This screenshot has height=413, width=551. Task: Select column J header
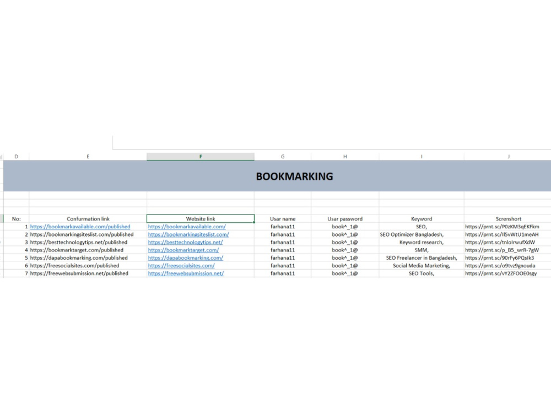508,157
